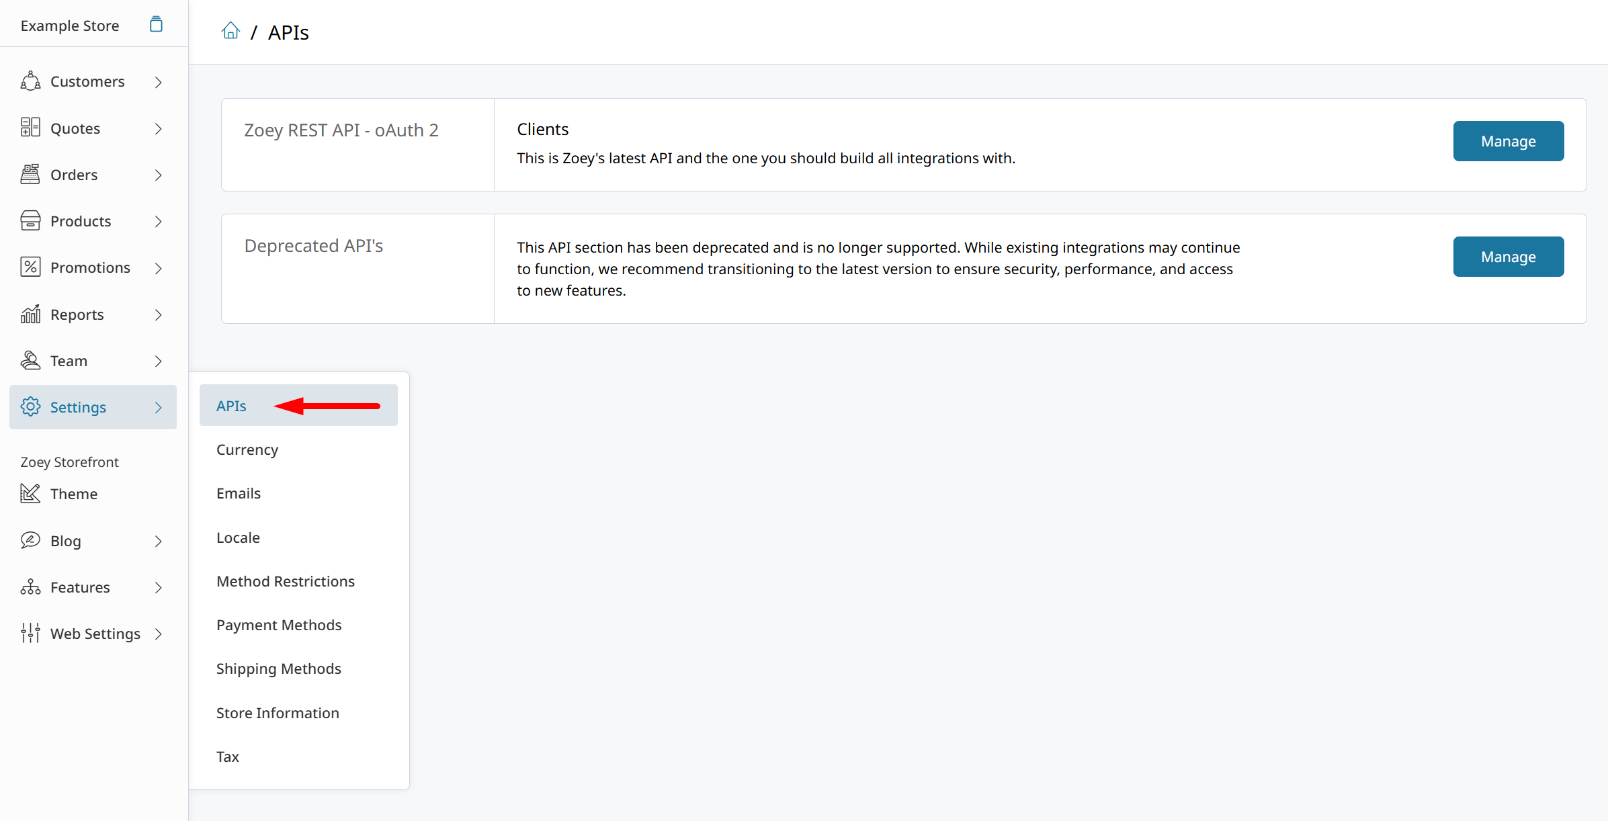Screen dimensions: 1608x821
Task: Click the Promotions percent icon
Action: click(30, 267)
